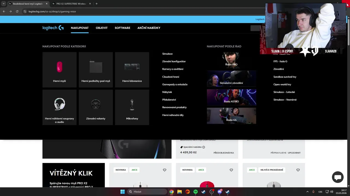Click the Hledat taskbar search box
The image size is (350, 196).
147,192
